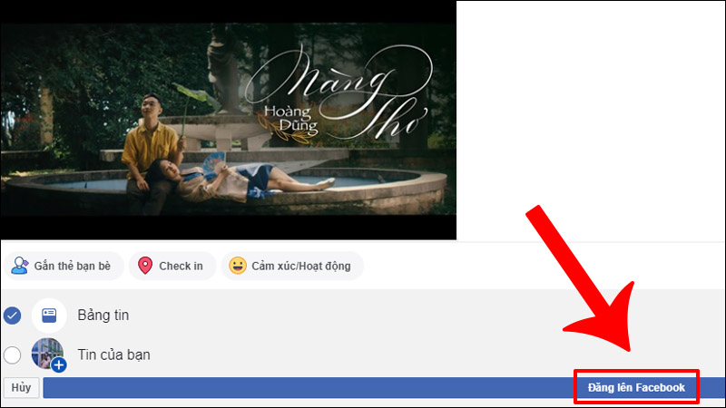726x408 pixels.
Task: Click the smiley Cảm xúc/Hoạt động icon
Action: coord(238,266)
